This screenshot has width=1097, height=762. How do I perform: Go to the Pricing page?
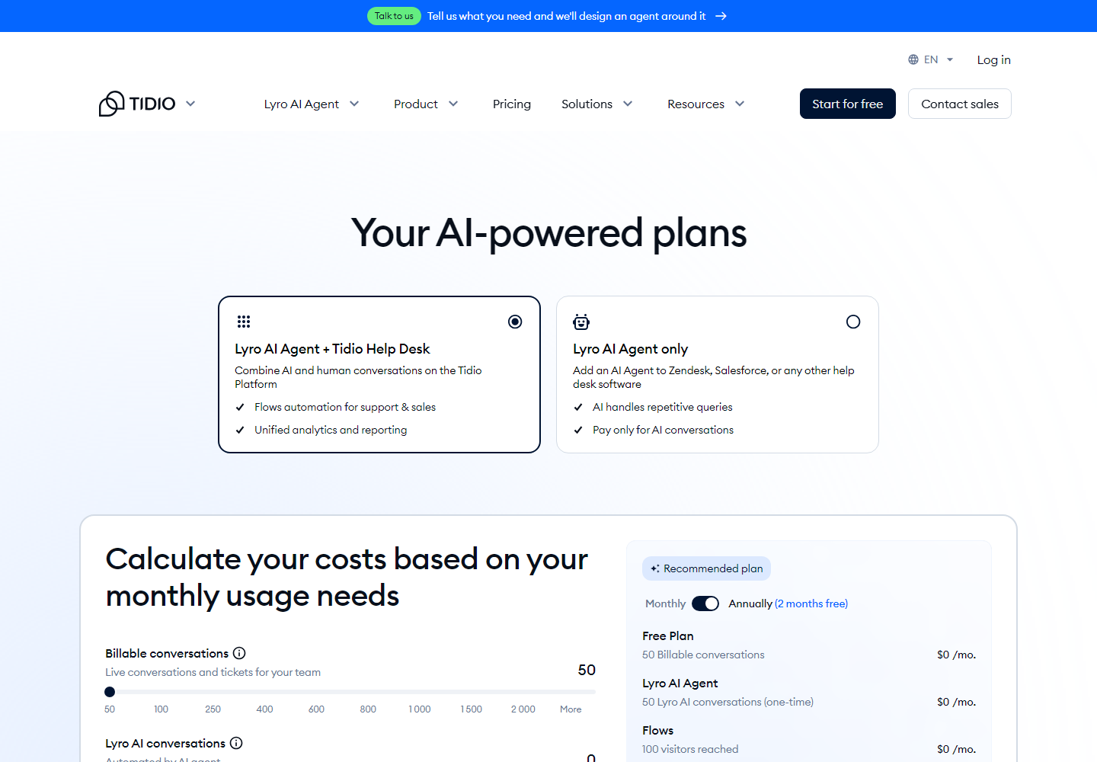(512, 104)
